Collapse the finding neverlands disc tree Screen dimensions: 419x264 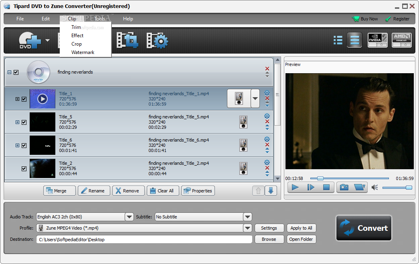(9, 72)
